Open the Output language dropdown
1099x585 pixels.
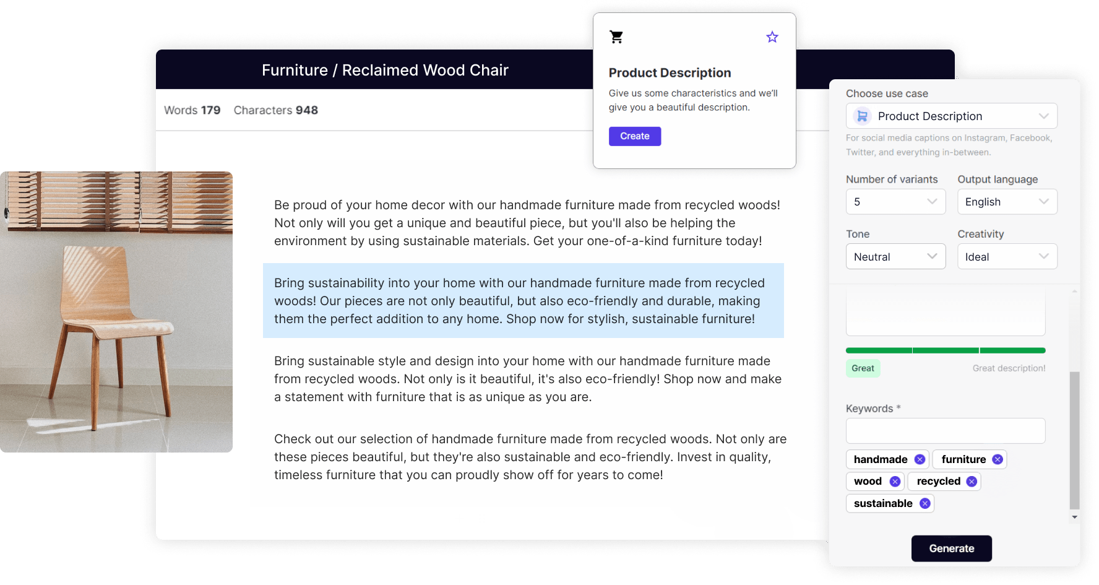point(1007,202)
